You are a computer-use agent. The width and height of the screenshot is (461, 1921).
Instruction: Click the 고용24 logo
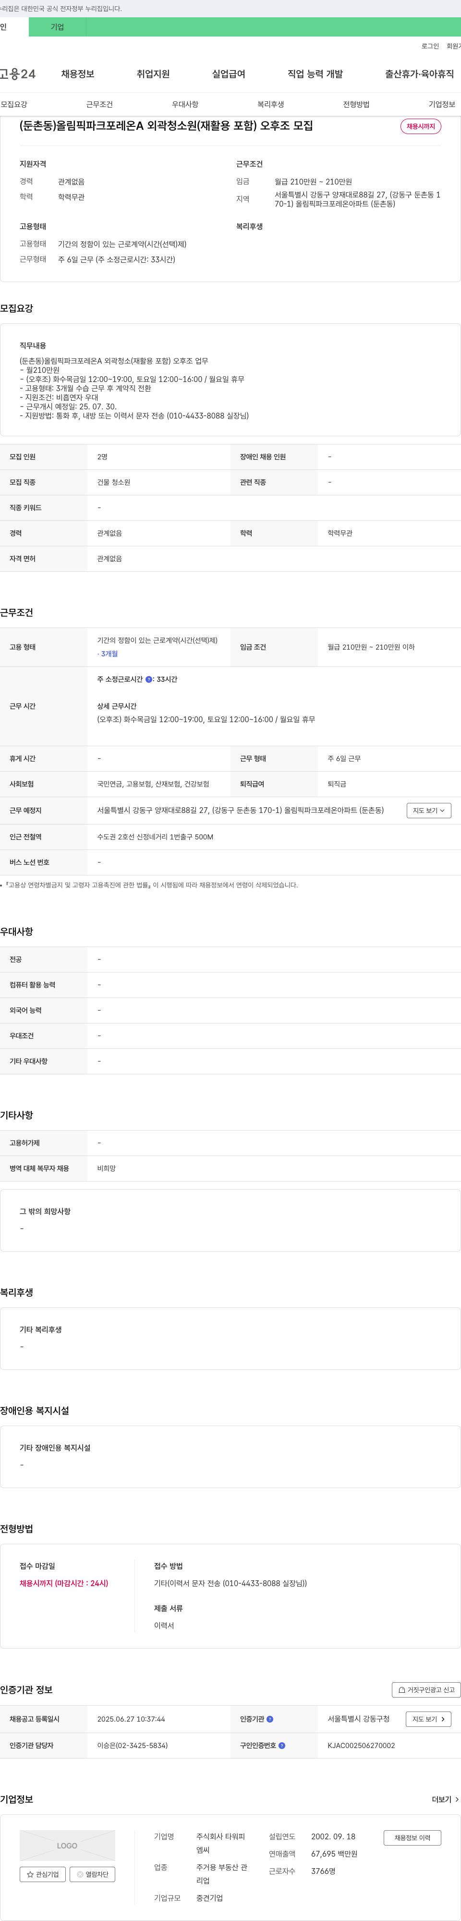coord(17,74)
